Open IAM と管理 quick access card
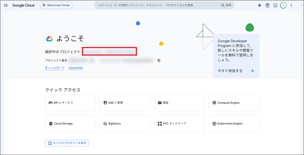The image size is (304, 155). (x=125, y=103)
